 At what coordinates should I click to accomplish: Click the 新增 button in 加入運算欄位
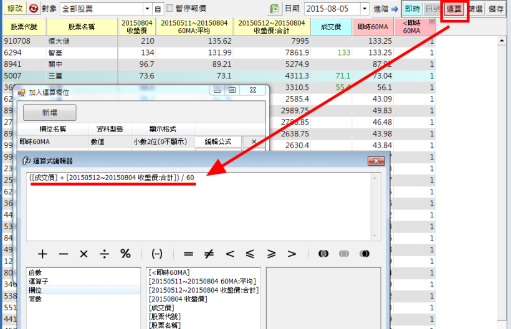tap(49, 113)
